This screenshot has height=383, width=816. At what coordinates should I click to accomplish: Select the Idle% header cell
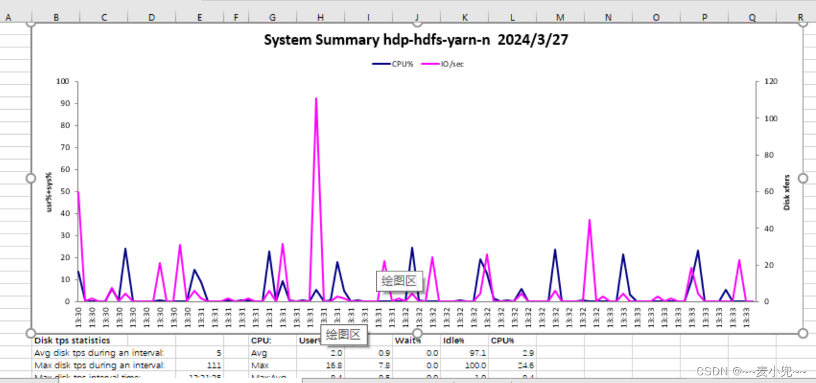[464, 340]
